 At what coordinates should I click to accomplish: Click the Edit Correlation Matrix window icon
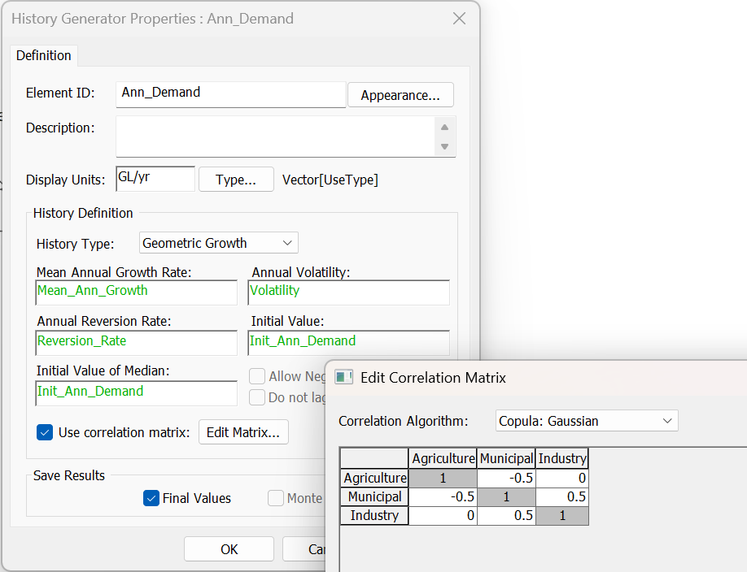[x=344, y=377]
